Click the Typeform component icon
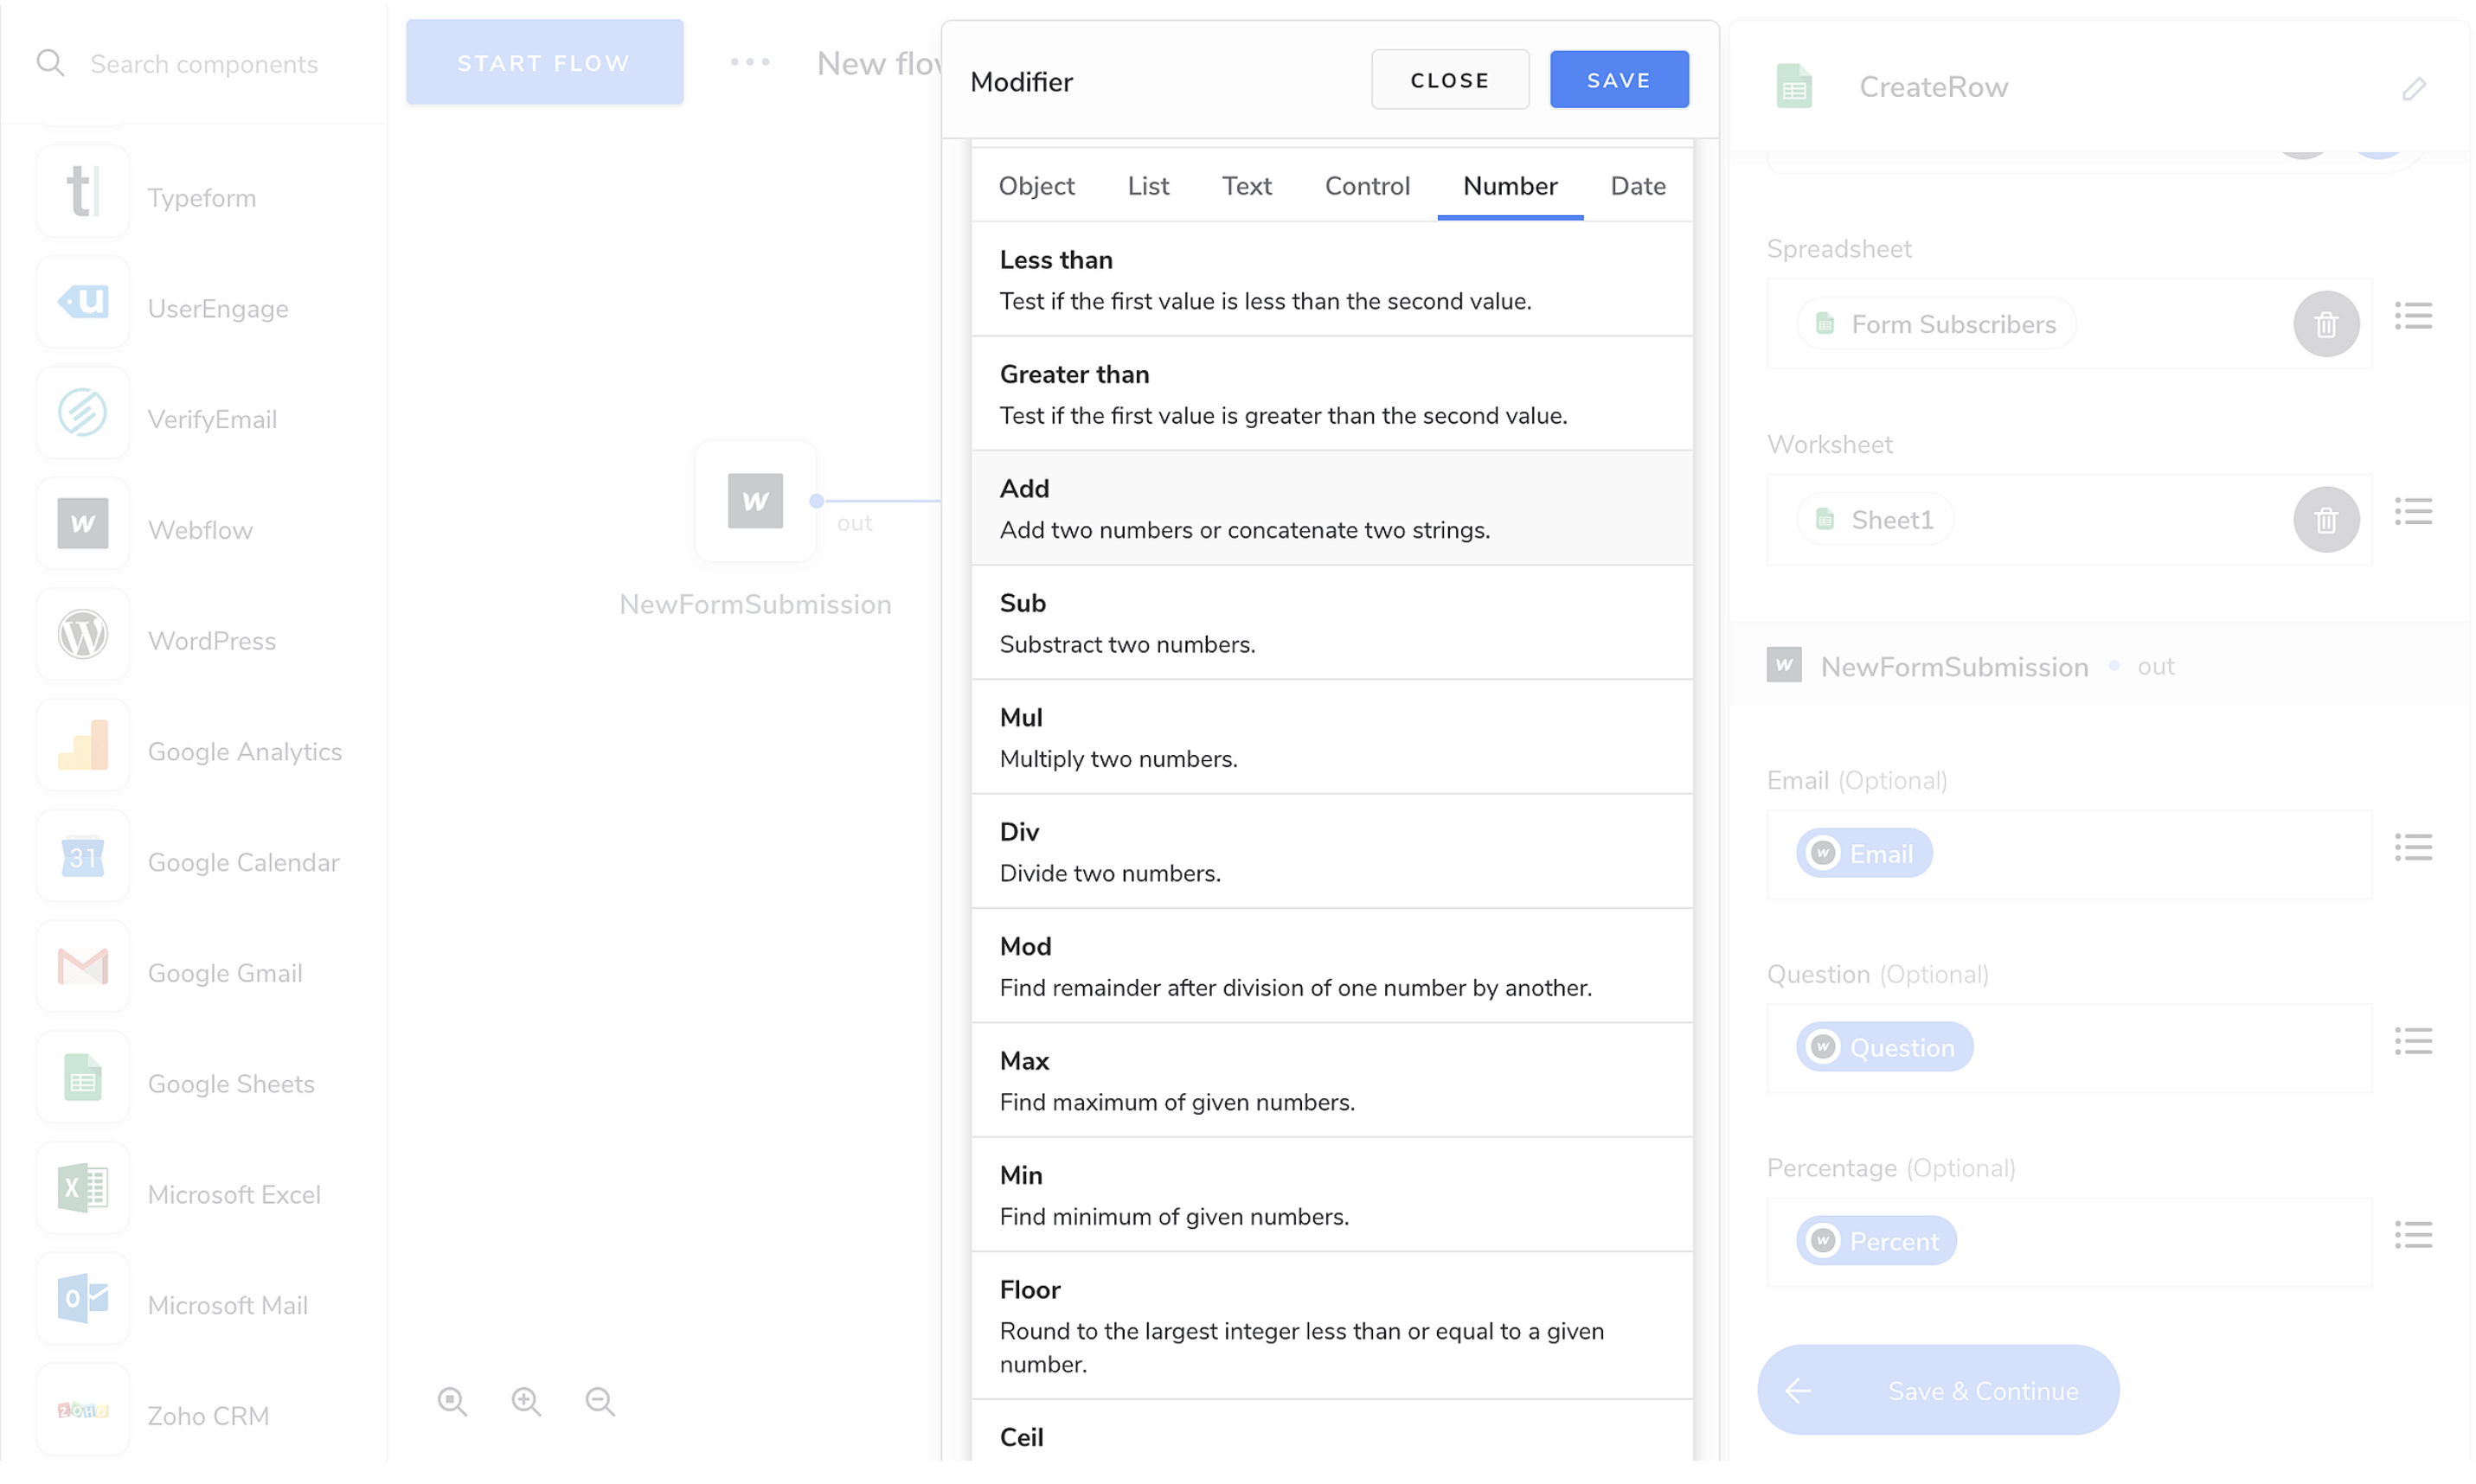 pyautogui.click(x=82, y=191)
